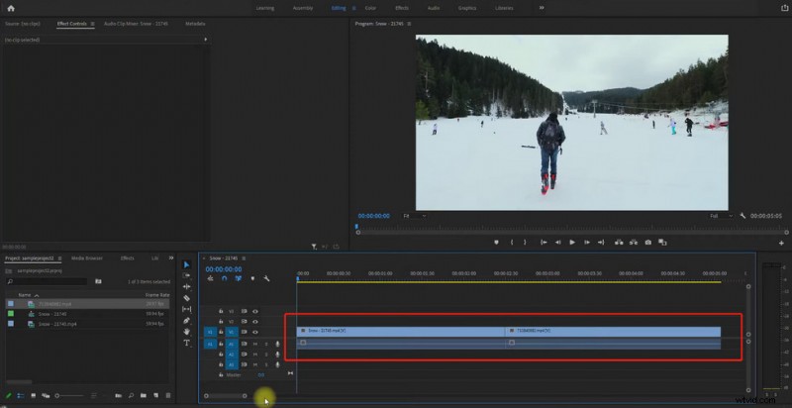
Task: Open Program Monitor settings wrench
Action: coord(743,216)
